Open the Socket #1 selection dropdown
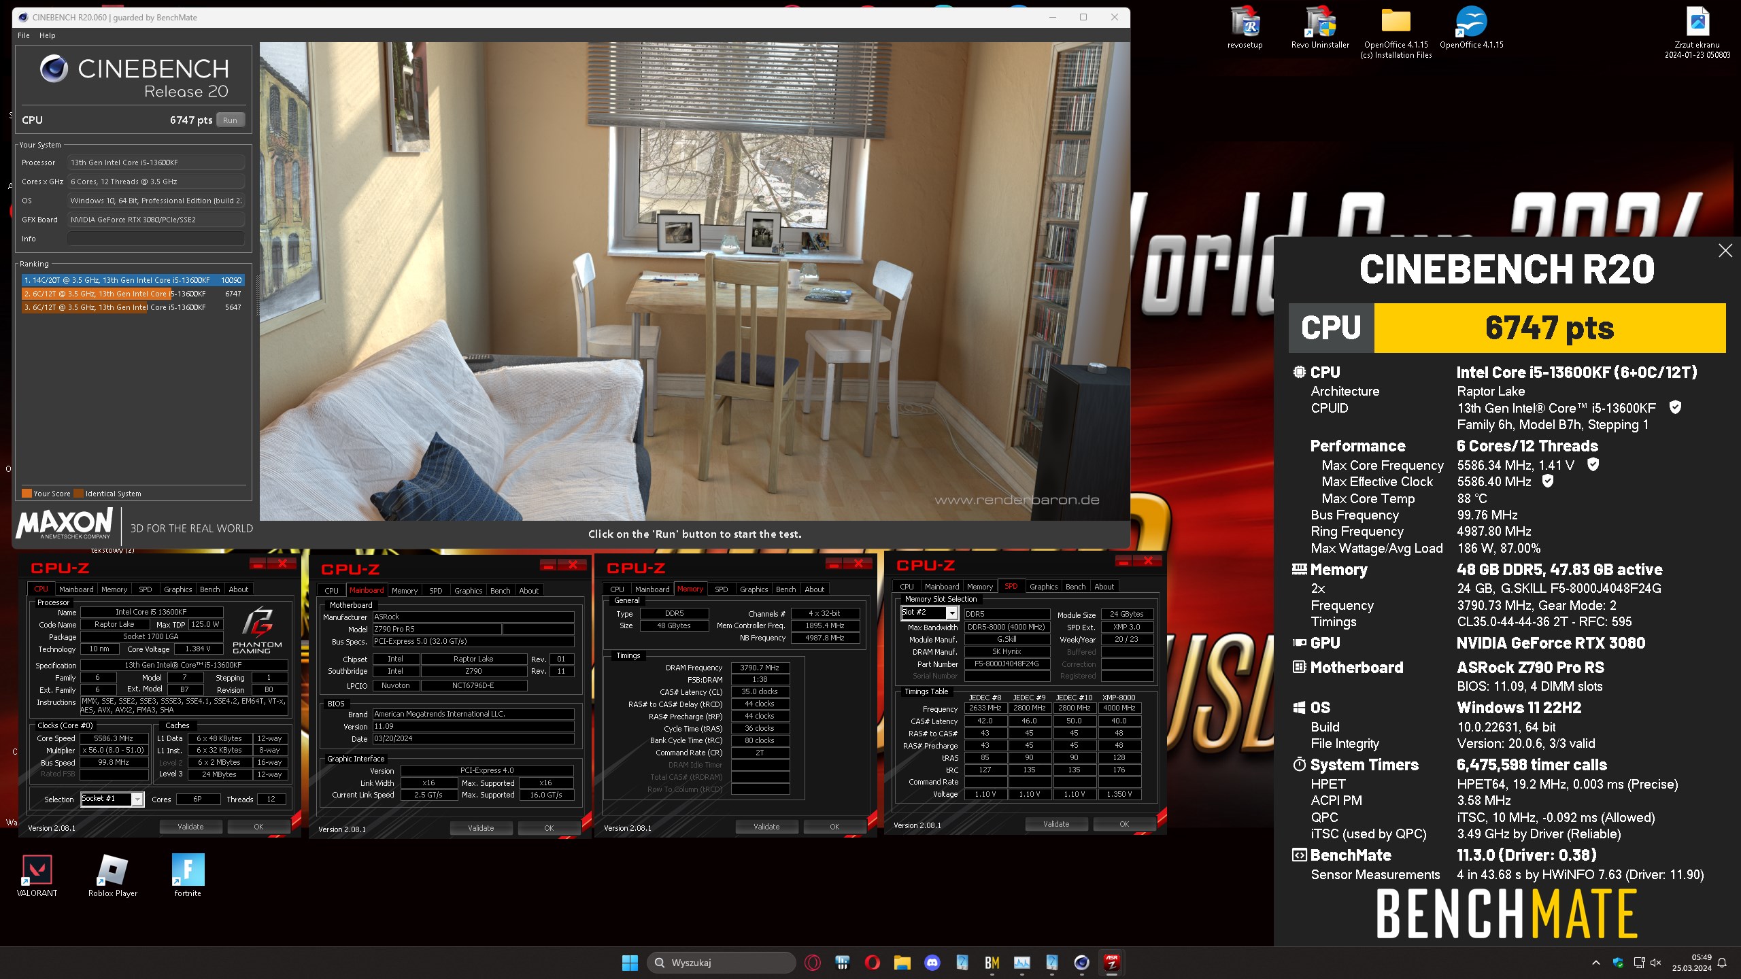This screenshot has width=1741, height=979. pos(112,799)
